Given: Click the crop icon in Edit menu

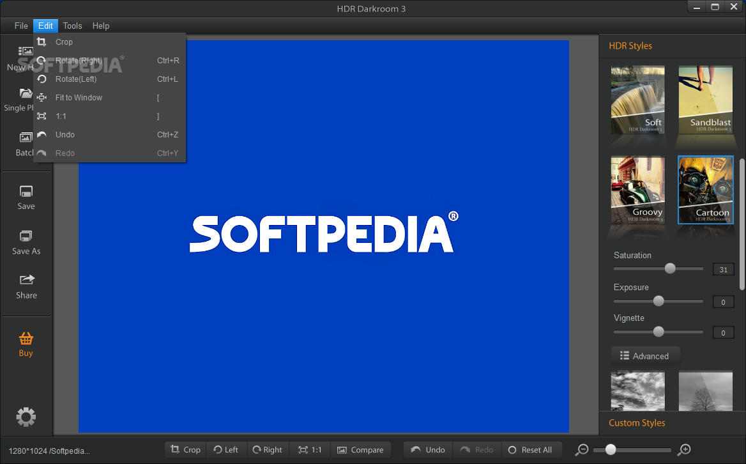Looking at the screenshot, I should tap(42, 42).
